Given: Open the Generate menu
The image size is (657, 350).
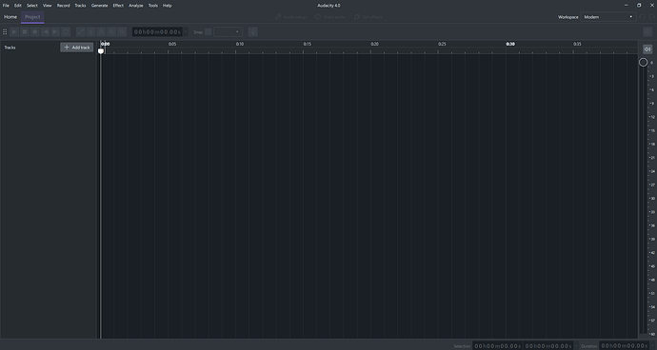Looking at the screenshot, I should click(x=99, y=6).
